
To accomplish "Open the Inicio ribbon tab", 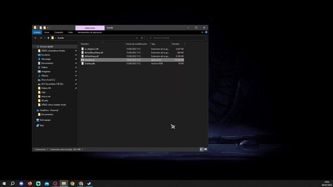I will coord(47,32).
